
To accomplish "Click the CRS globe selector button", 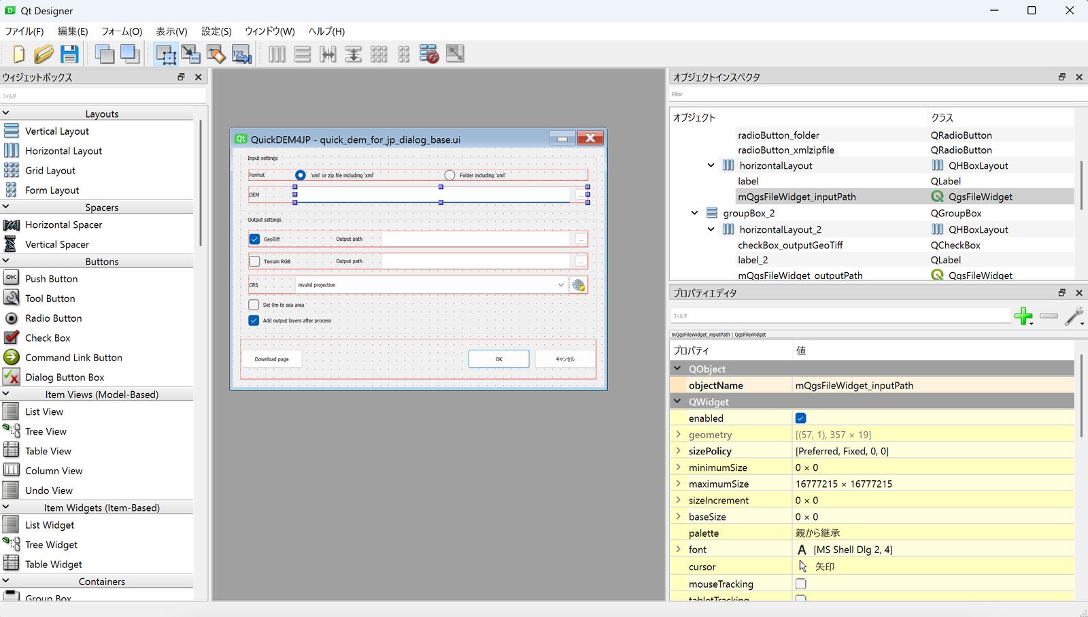I will [579, 285].
